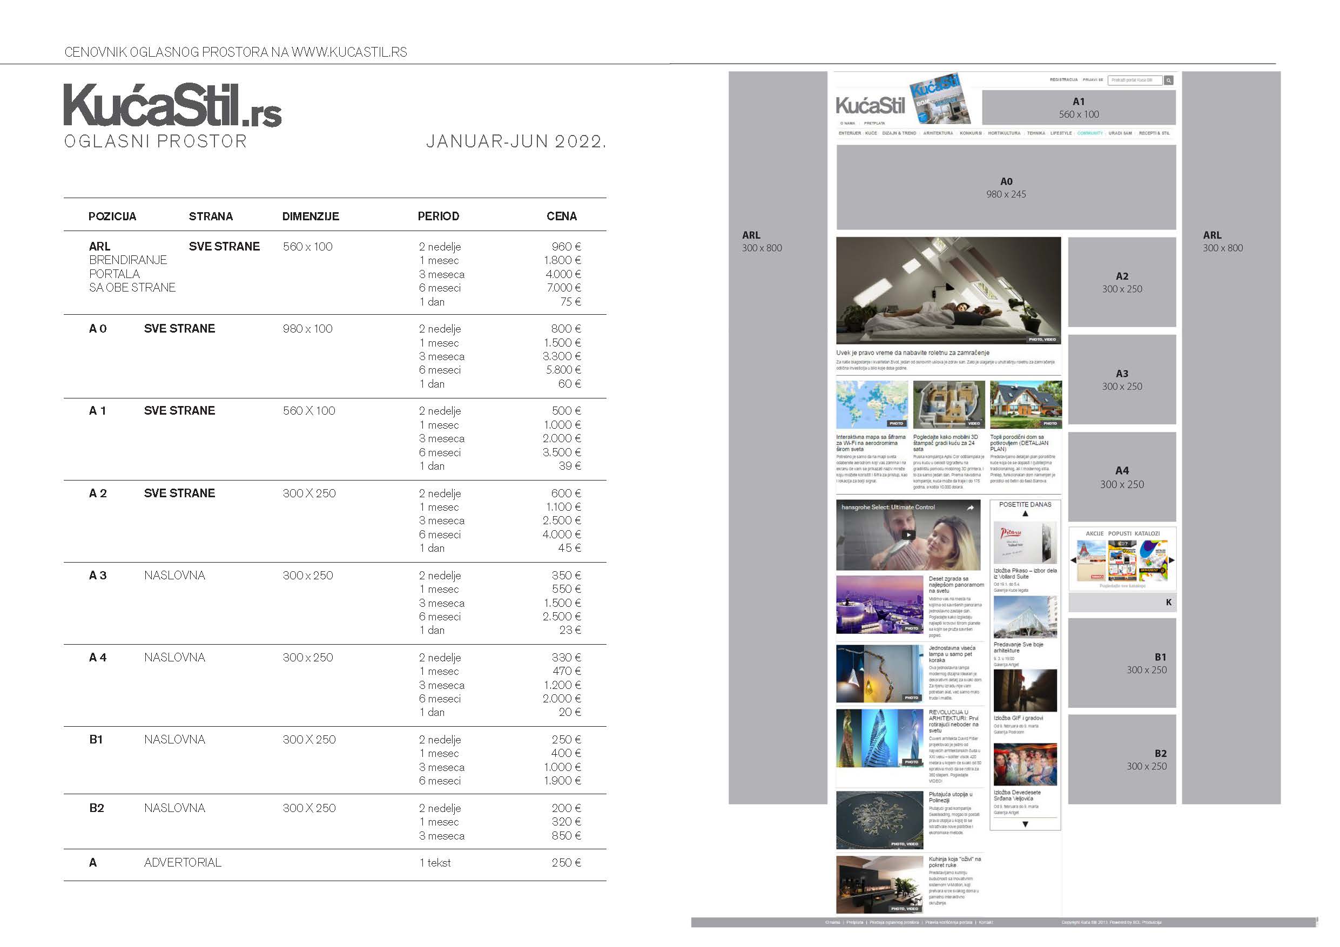Open event 'Predavanje Sve boje arhitekture'
Screen dimensions: 1340x947
[1019, 648]
